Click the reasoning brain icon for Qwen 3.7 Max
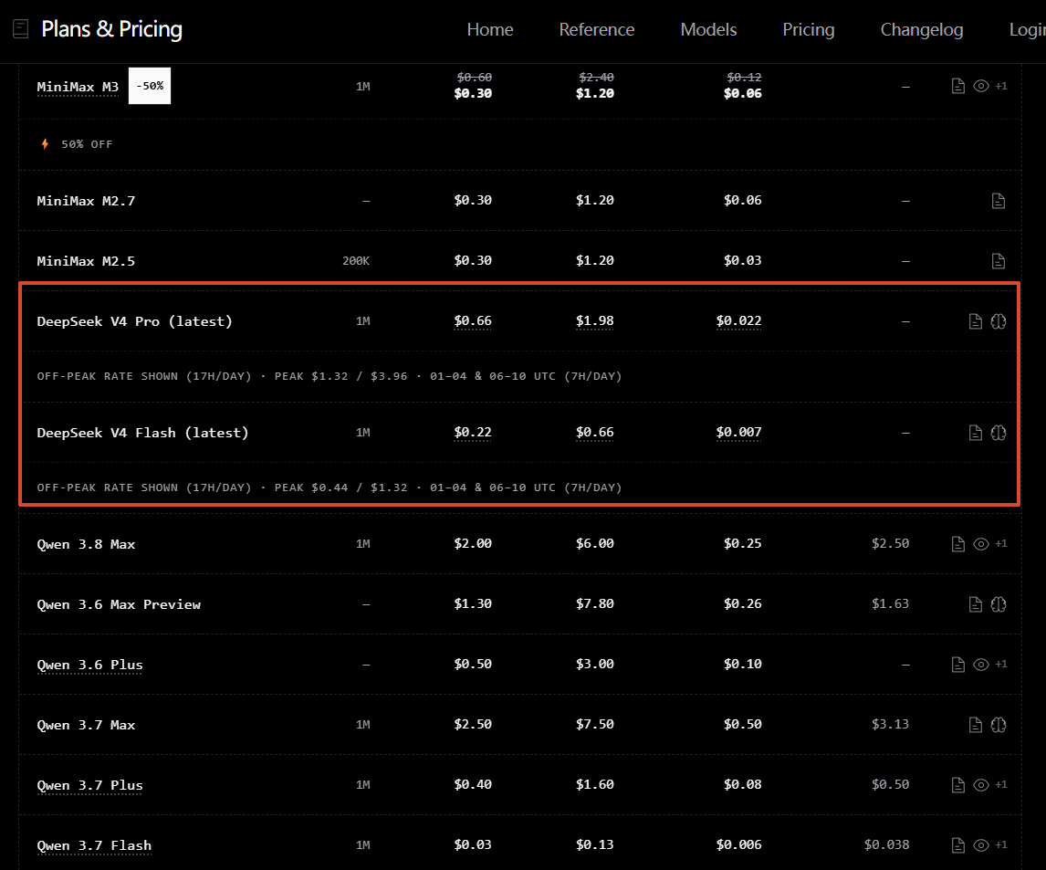 tap(998, 725)
